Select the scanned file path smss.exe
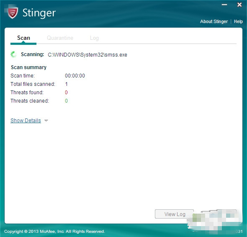Viewport: 247px width, 237px height. click(87, 55)
